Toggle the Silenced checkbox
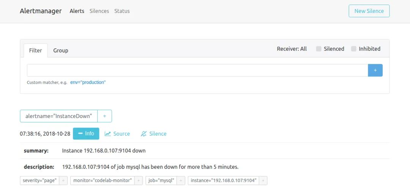Screen dimensions: 410x194 319,49
